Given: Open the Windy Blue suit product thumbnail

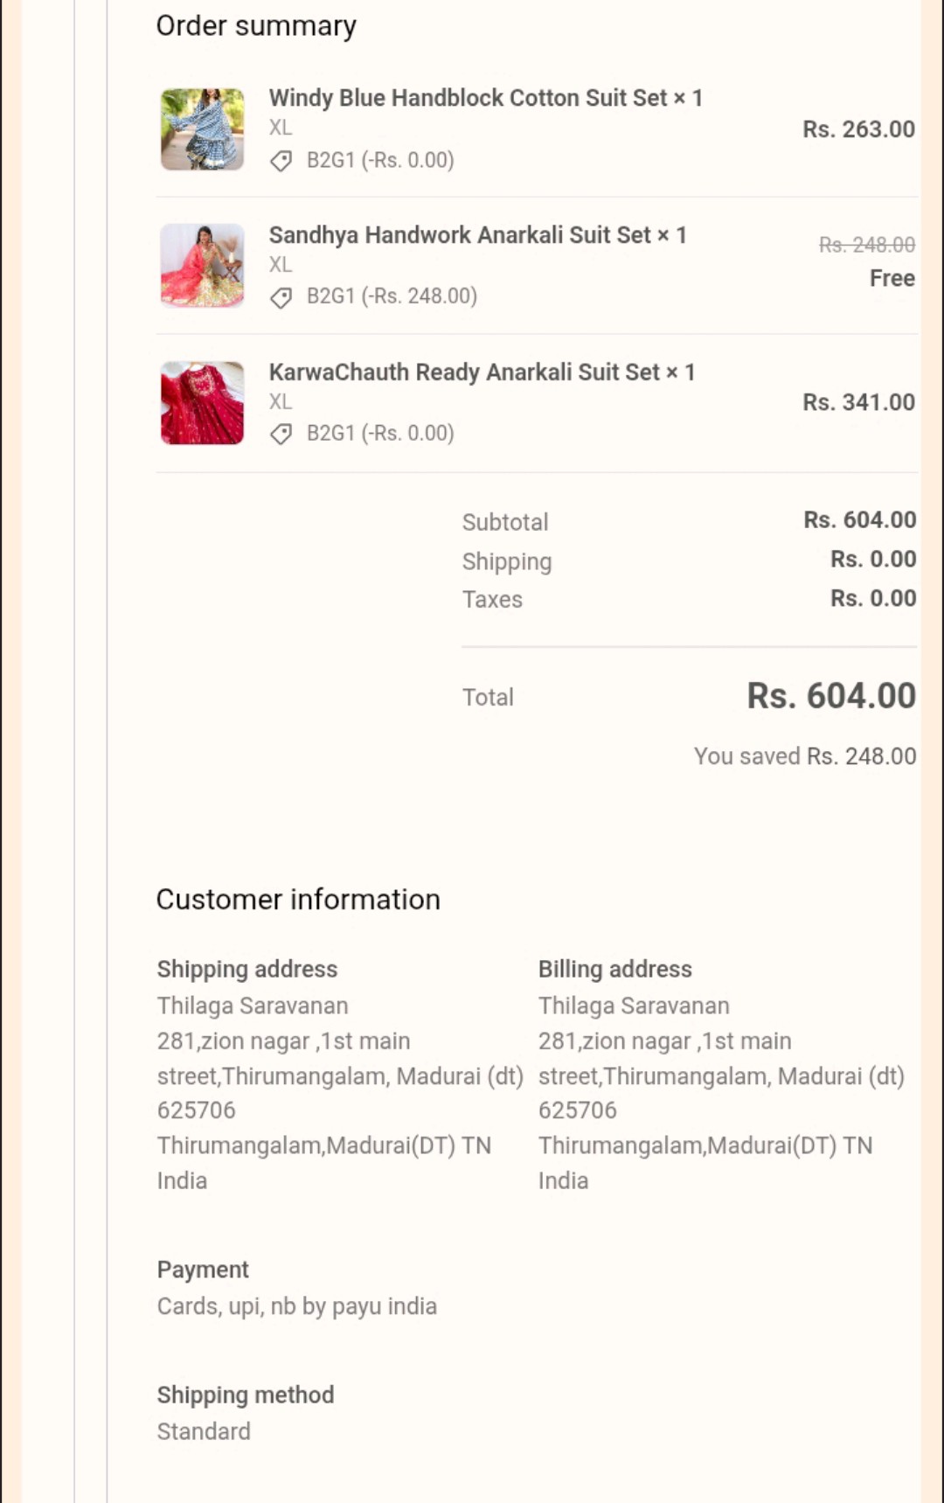Looking at the screenshot, I should (202, 129).
